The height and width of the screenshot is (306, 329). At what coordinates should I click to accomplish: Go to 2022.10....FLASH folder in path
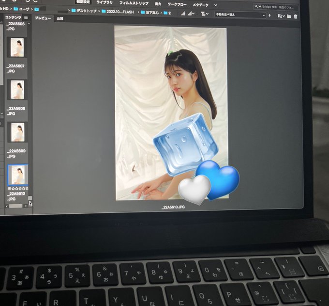[x=120, y=12]
